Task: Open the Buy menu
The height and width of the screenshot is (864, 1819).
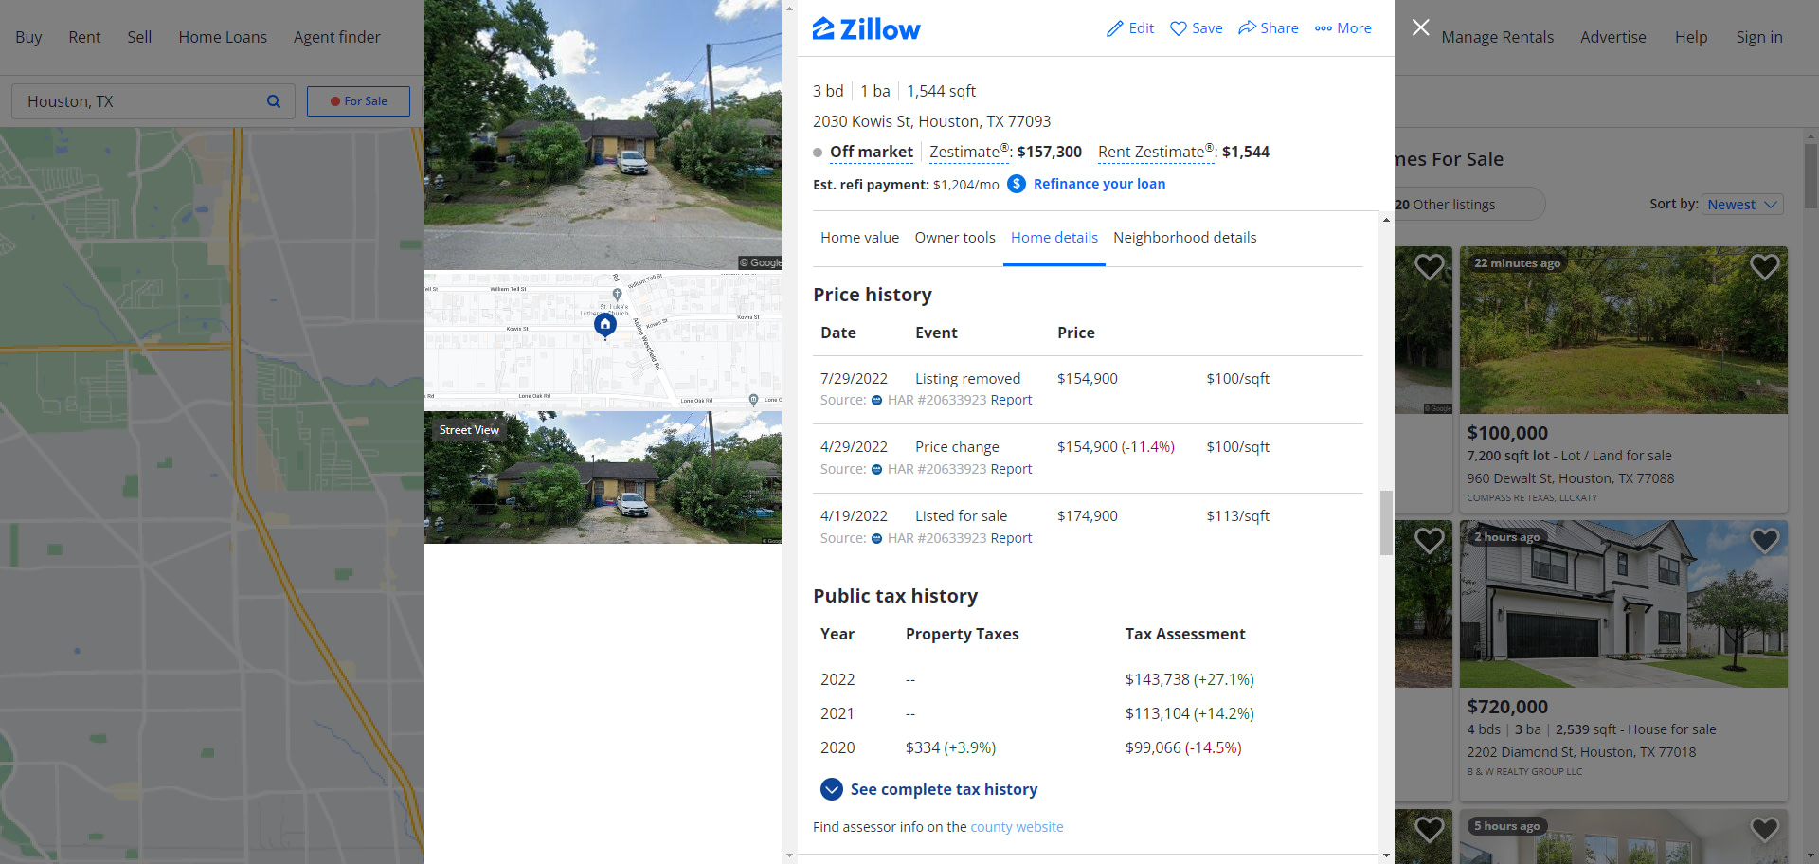Action: 28,37
